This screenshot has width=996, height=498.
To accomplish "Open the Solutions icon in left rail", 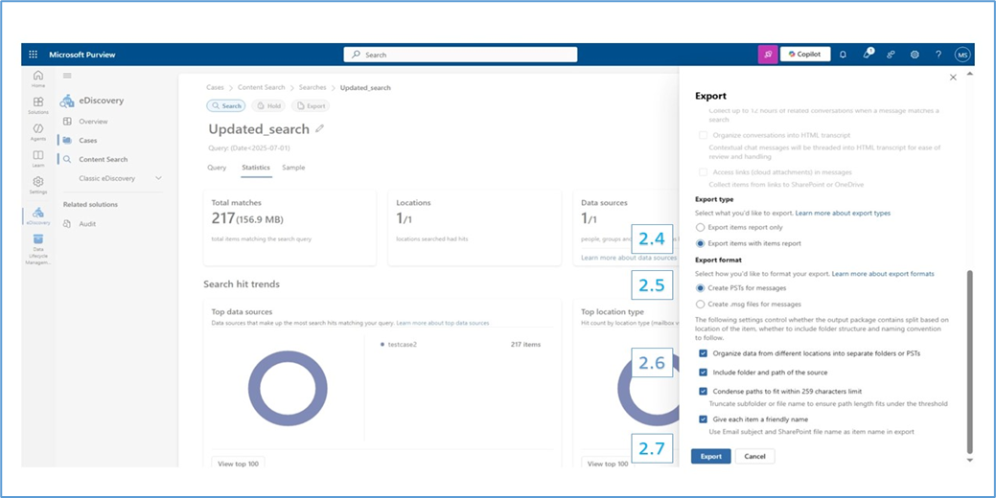I will pyautogui.click(x=38, y=104).
